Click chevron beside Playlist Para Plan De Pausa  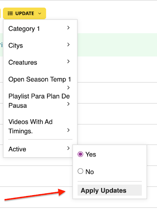click(68, 104)
